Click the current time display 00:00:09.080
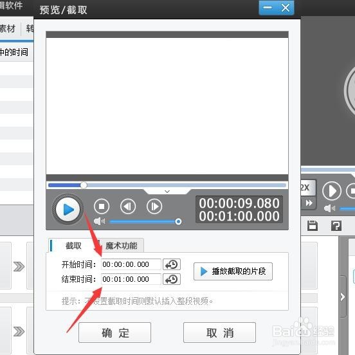 point(239,203)
